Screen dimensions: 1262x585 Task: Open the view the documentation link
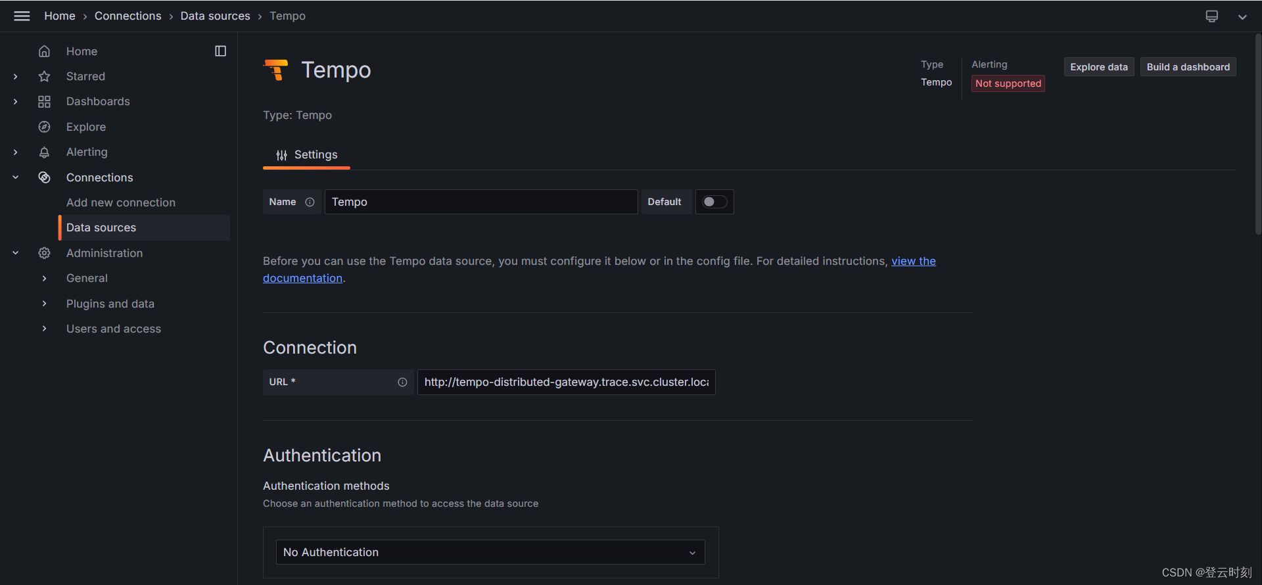coord(913,261)
